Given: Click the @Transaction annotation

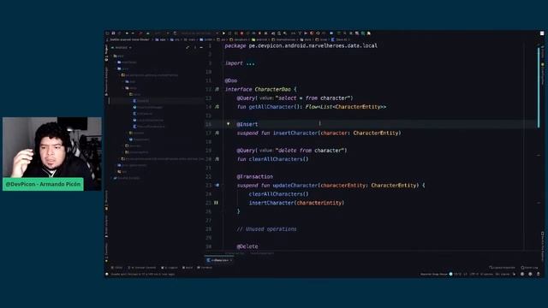Looking at the screenshot, I should coord(255,177).
